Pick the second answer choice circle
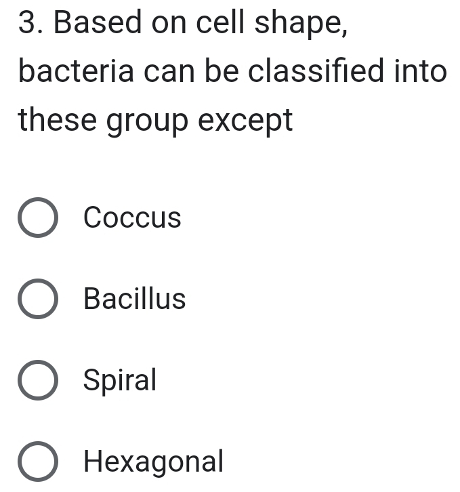Screen dimensions: 460x492 point(37,299)
